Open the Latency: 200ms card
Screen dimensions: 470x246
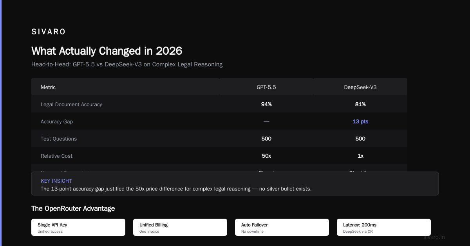(384, 227)
